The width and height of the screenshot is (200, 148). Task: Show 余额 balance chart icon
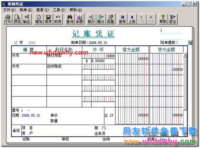80,19
